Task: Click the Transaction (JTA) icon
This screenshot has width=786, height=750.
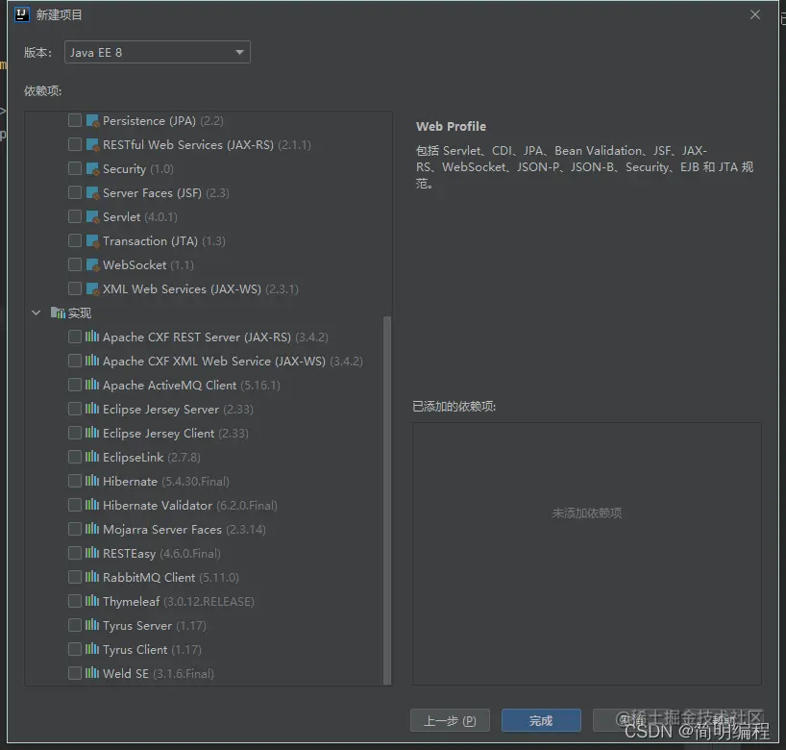Action: tap(92, 241)
